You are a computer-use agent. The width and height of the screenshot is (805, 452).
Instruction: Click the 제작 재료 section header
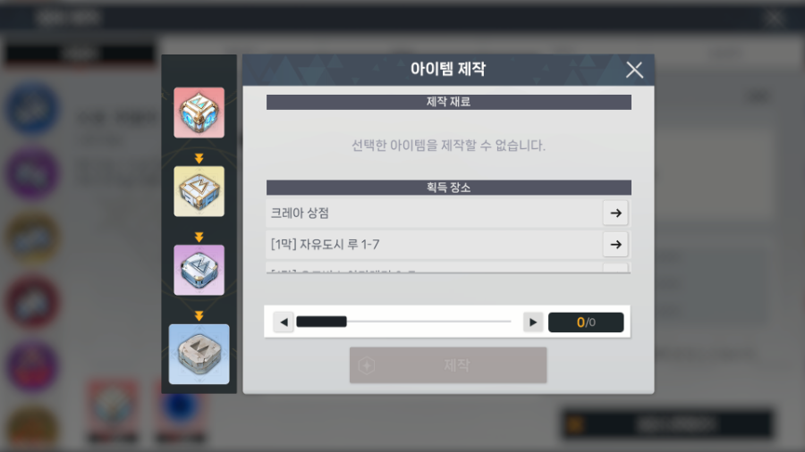(x=449, y=102)
